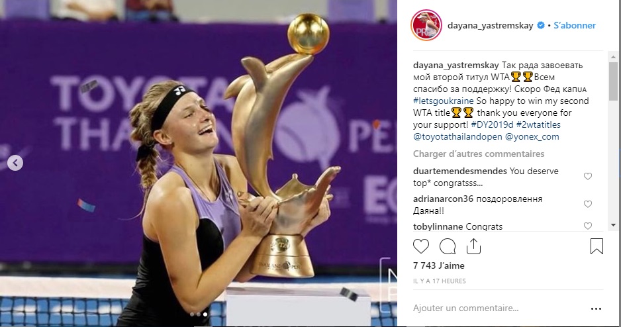Screen dimensions: 621x327
Task: Open the @yonex_com mention link
Action: [x=532, y=136]
